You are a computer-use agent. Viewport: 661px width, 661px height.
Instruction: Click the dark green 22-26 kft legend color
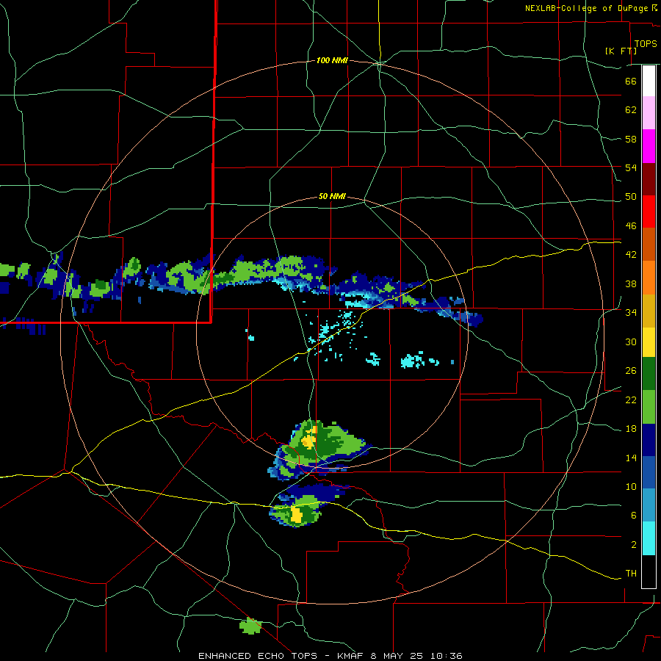(649, 374)
